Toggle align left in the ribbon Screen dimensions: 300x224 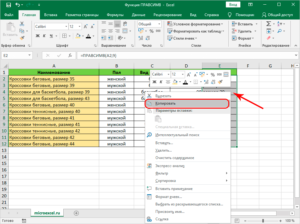point(104,31)
